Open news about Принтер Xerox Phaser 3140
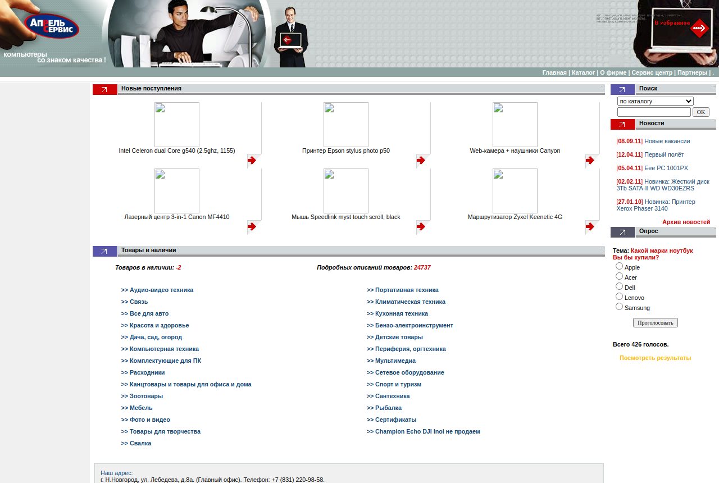Screen dimensions: 719x483 [656, 205]
